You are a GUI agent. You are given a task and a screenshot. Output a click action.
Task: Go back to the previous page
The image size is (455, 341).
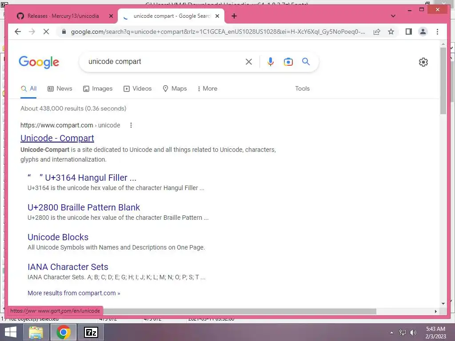(18, 32)
